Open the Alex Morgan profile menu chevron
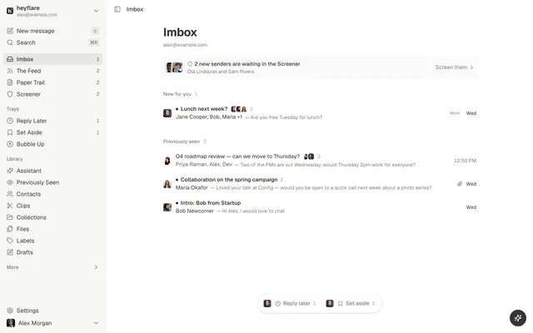The width and height of the screenshot is (533, 333). [97, 323]
